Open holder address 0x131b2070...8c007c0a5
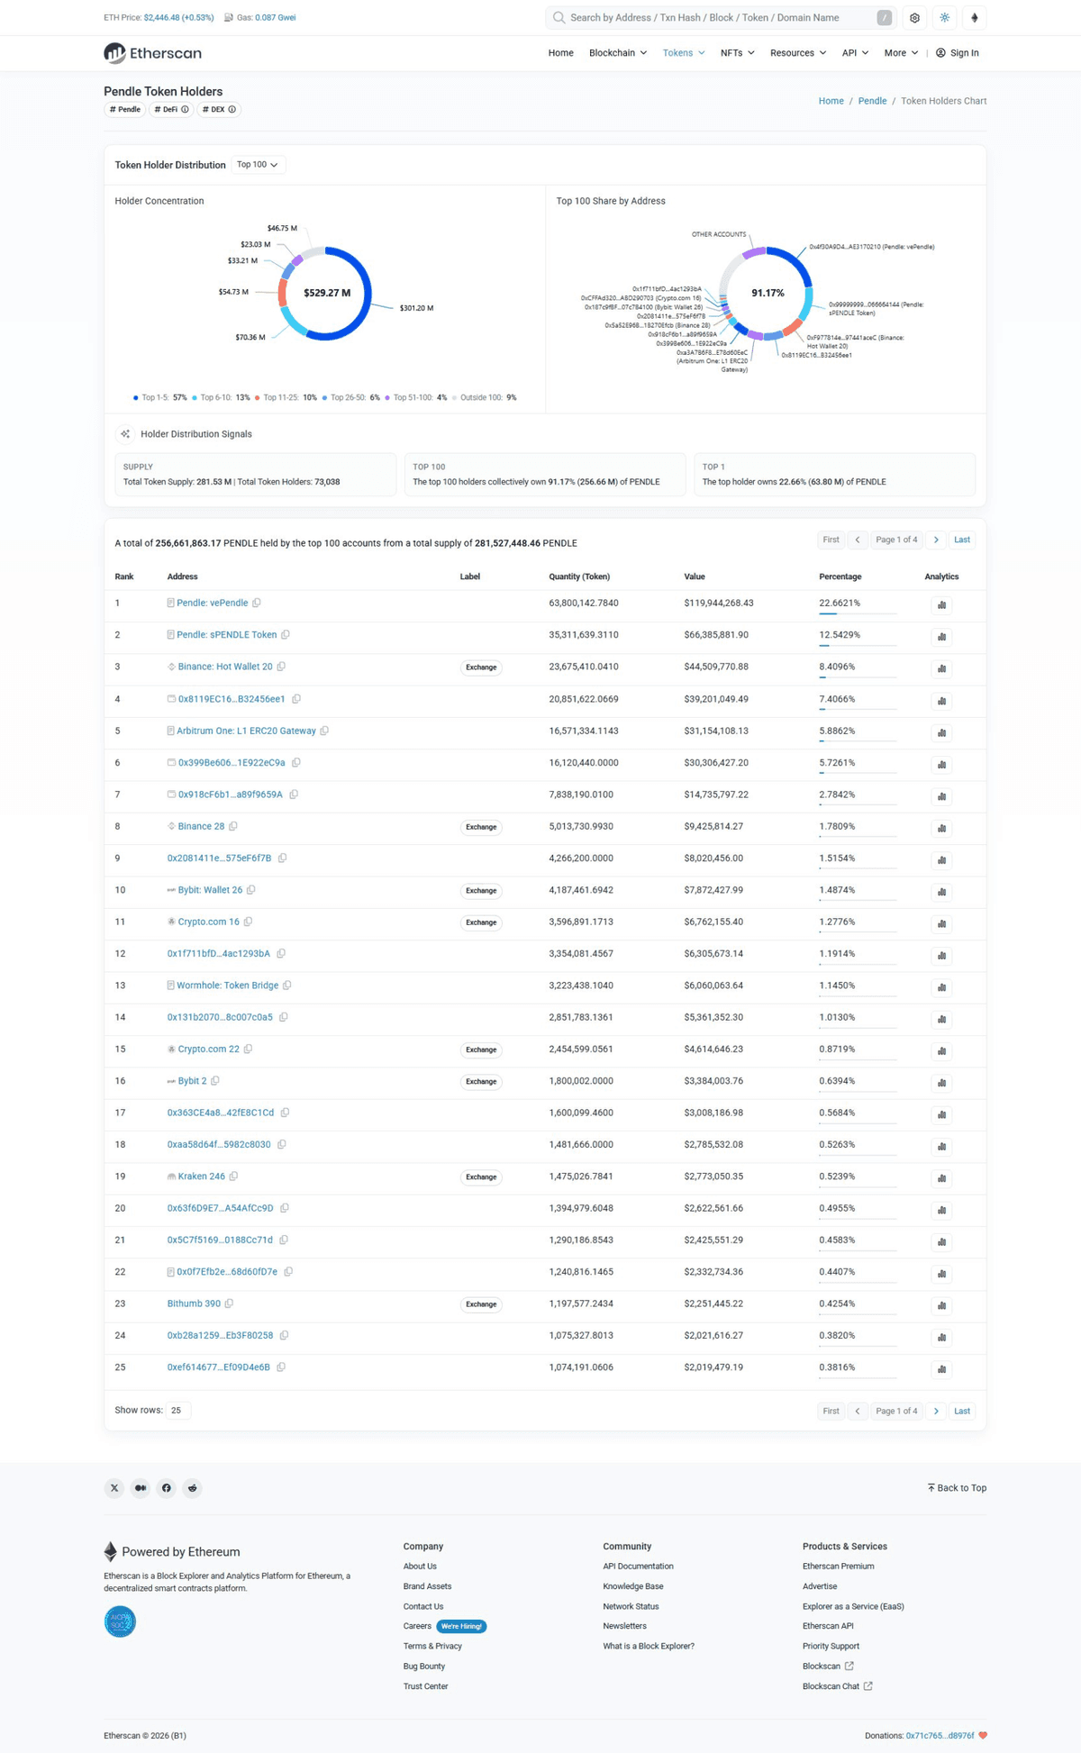This screenshot has height=1753, width=1081. 220,1017
